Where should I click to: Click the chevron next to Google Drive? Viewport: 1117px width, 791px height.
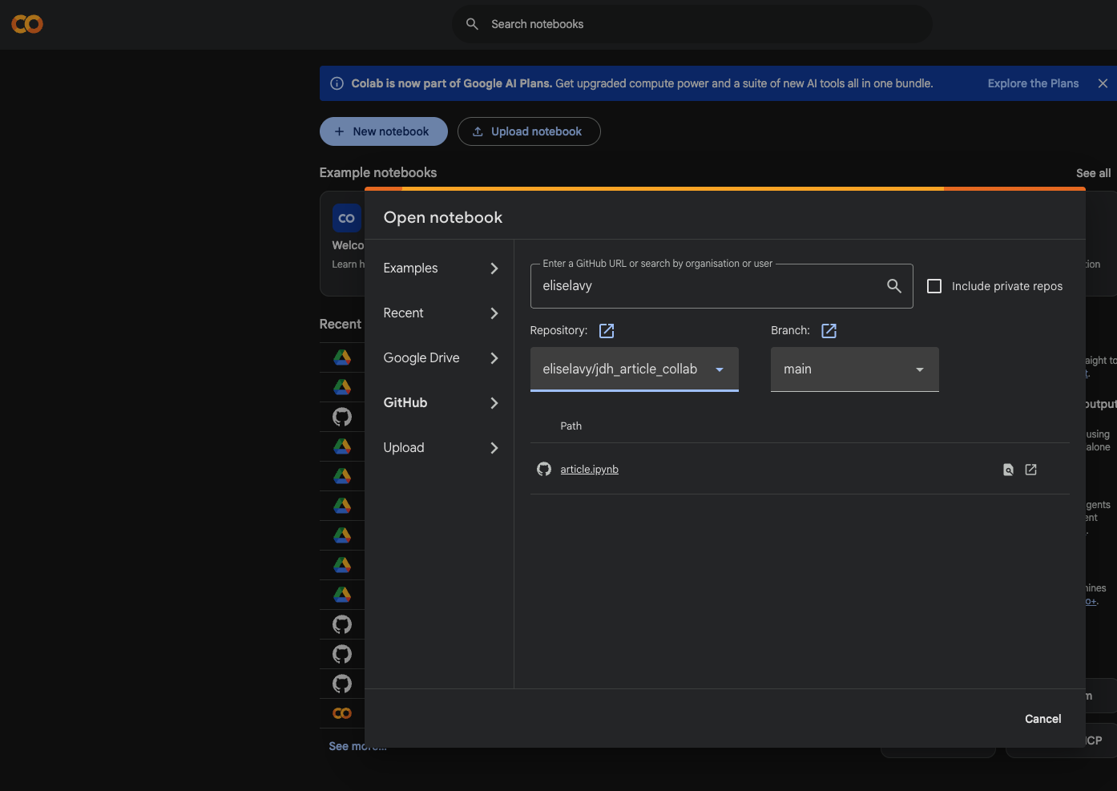click(494, 358)
